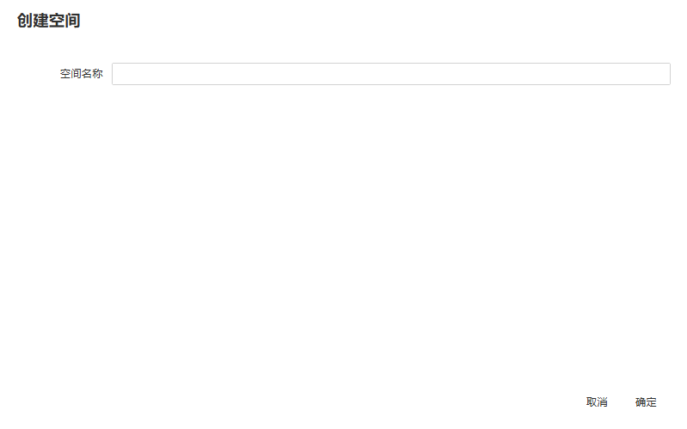The width and height of the screenshot is (687, 429).
Task: Focus the space name input box
Action: click(391, 74)
